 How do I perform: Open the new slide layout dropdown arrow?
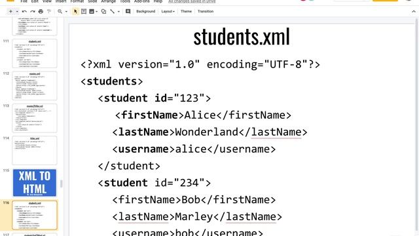tap(17, 12)
